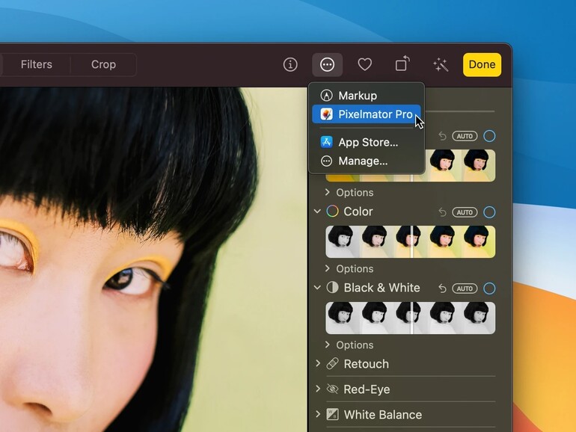The image size is (576, 432).
Task: Toggle the top adjustment enable circle
Action: 489,136
